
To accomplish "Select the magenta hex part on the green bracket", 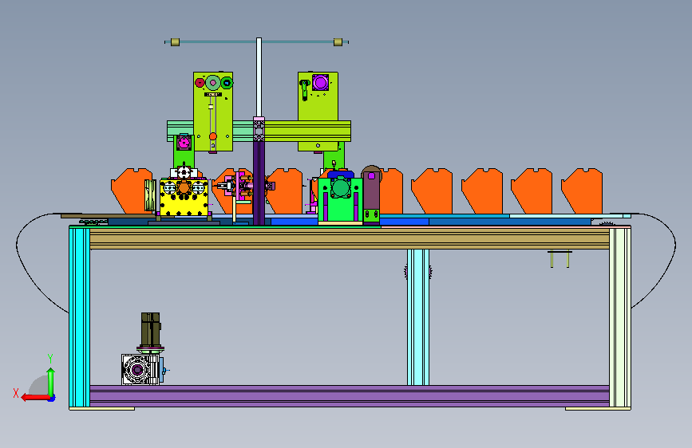I will [184, 143].
